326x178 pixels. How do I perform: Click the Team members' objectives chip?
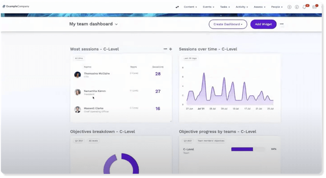(x=211, y=141)
